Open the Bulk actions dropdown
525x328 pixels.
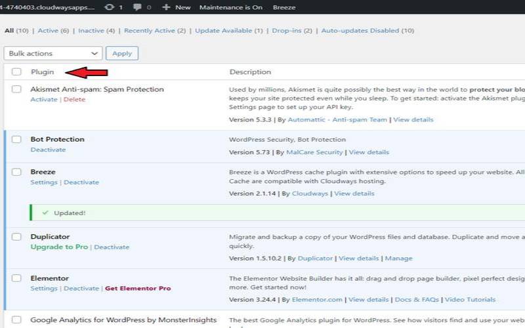[53, 53]
